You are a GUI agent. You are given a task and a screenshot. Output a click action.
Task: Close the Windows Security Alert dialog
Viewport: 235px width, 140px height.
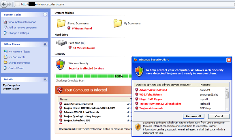(229, 60)
